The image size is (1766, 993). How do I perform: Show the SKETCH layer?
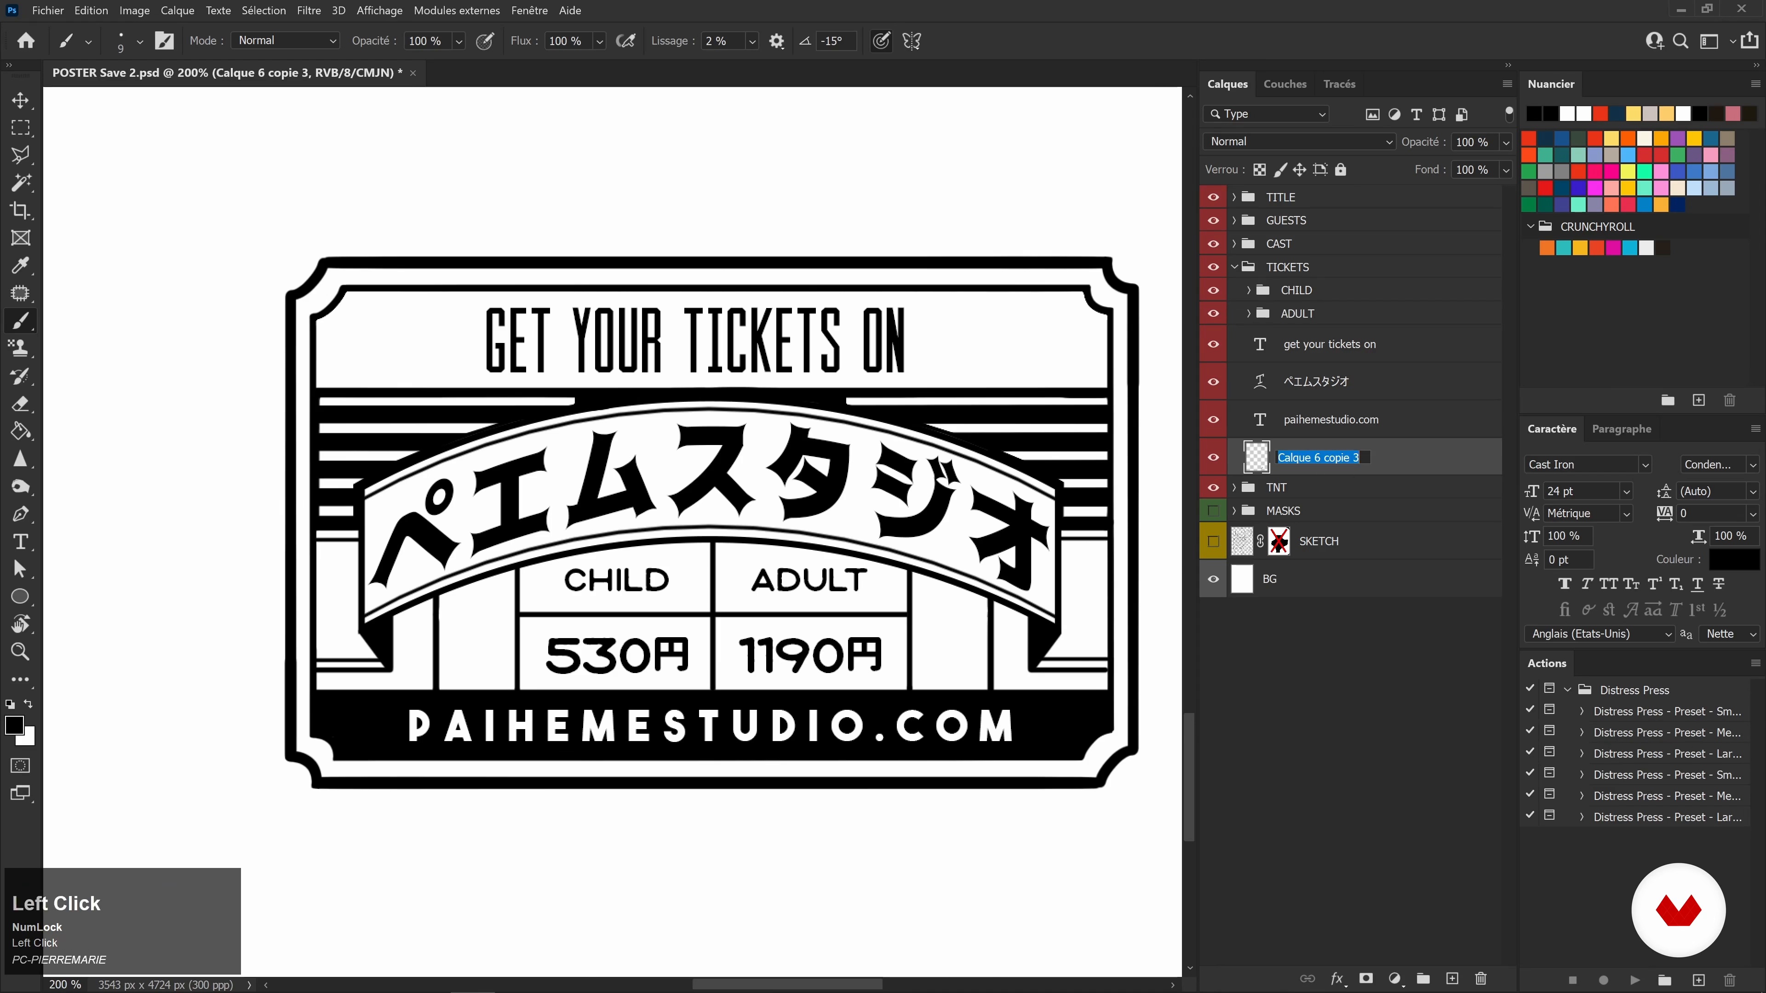click(x=1214, y=542)
